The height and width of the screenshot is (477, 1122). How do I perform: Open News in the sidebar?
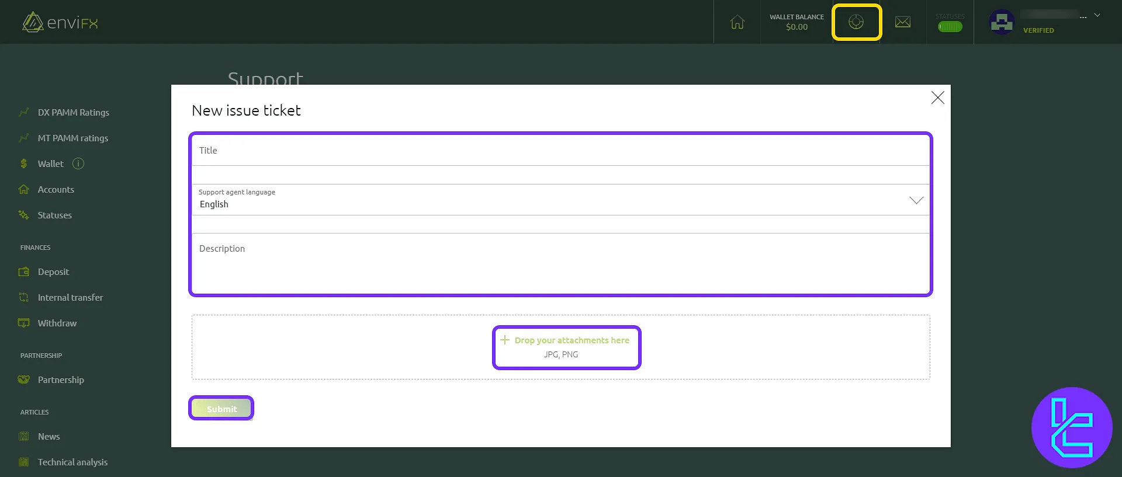tap(49, 436)
